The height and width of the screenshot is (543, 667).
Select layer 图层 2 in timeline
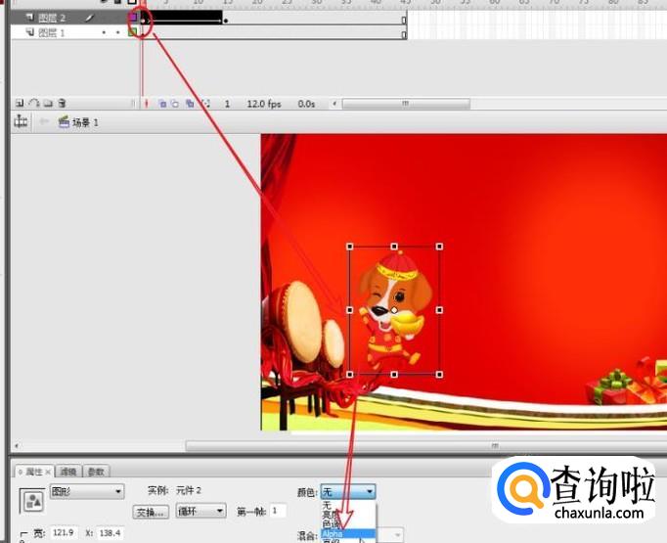(x=52, y=18)
